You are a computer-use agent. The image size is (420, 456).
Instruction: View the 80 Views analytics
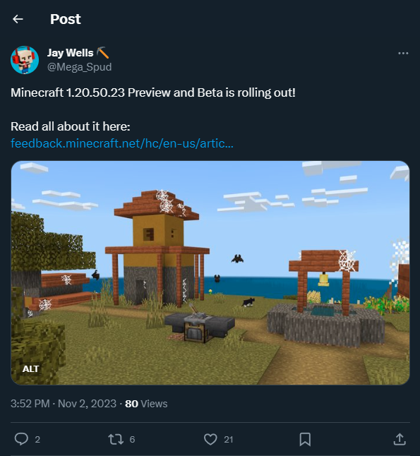[x=146, y=404]
